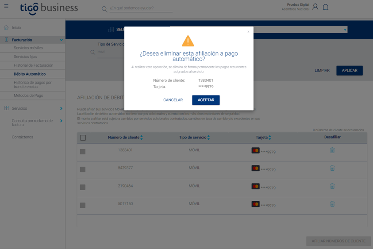Click Mastercard icon in row 2190464
Viewport: 373px width, 249px height.
pos(255,186)
